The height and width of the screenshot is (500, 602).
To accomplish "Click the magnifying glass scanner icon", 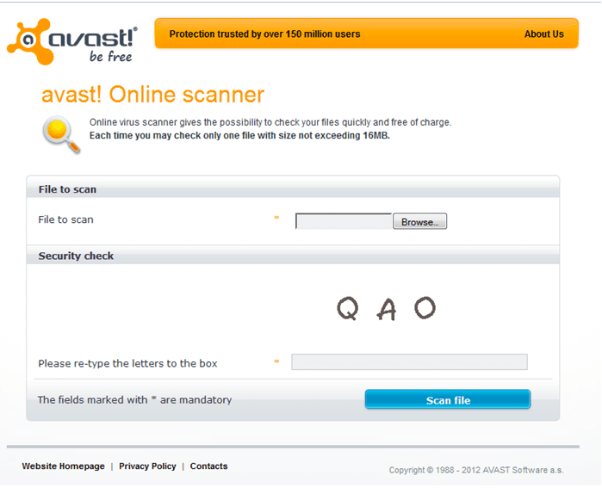I will click(x=60, y=134).
